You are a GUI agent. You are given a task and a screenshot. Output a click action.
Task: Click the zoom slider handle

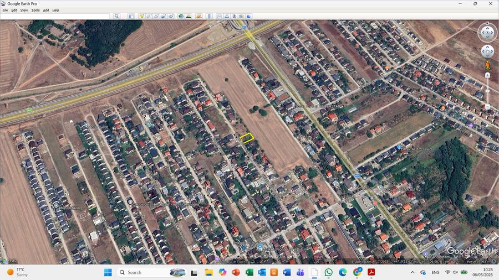[487, 91]
